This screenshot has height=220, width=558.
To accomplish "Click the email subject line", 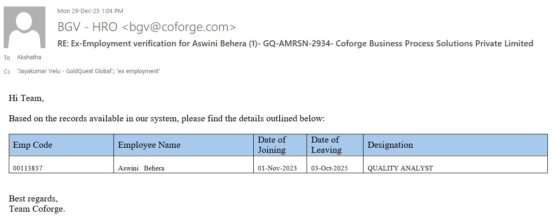I will click(295, 44).
